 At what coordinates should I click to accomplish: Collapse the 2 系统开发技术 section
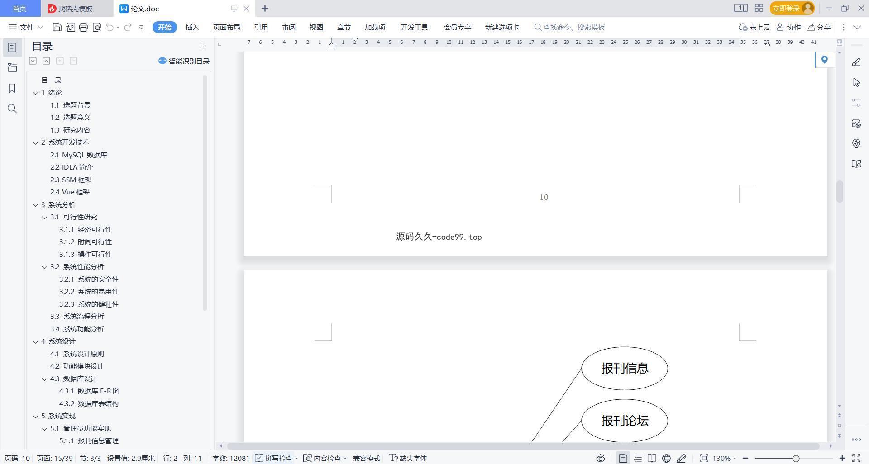point(35,142)
